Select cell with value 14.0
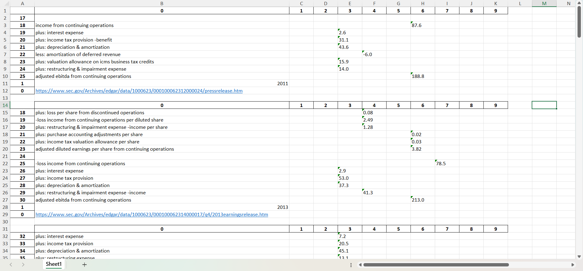 coord(350,69)
